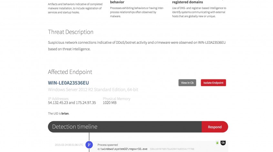Hit the Respond button on timeline bar
273x152 pixels.
(x=215, y=127)
